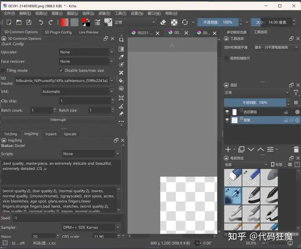Viewport: 301px width, 249px height.
Task: Open the brush preset chooser
Action: click(x=108, y=23)
